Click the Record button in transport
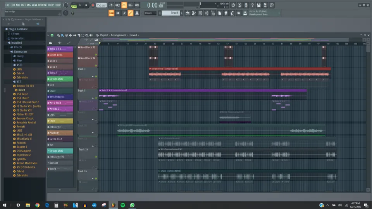Screen dimensions: 372x209 [x=93, y=5]
